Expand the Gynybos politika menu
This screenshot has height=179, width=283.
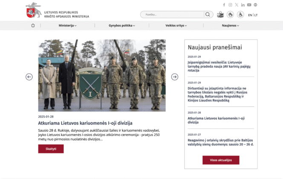coord(122,26)
